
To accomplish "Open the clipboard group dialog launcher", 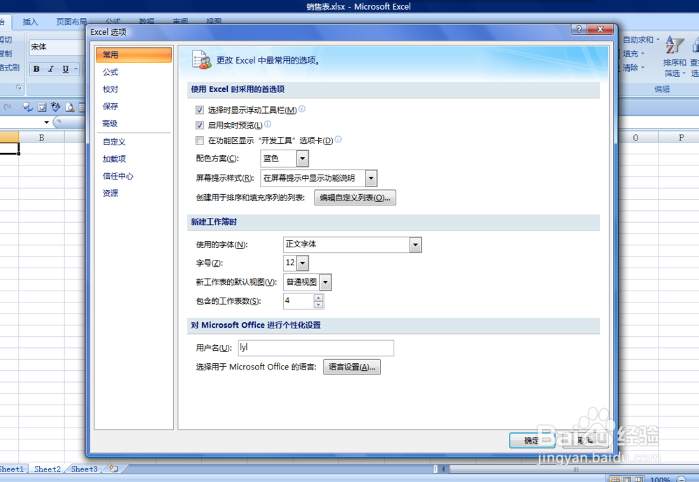I will [x=19, y=88].
